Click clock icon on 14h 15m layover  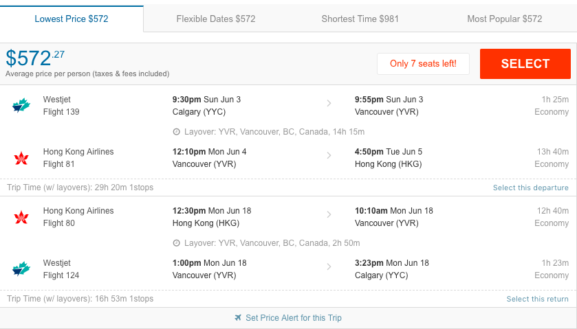(177, 132)
